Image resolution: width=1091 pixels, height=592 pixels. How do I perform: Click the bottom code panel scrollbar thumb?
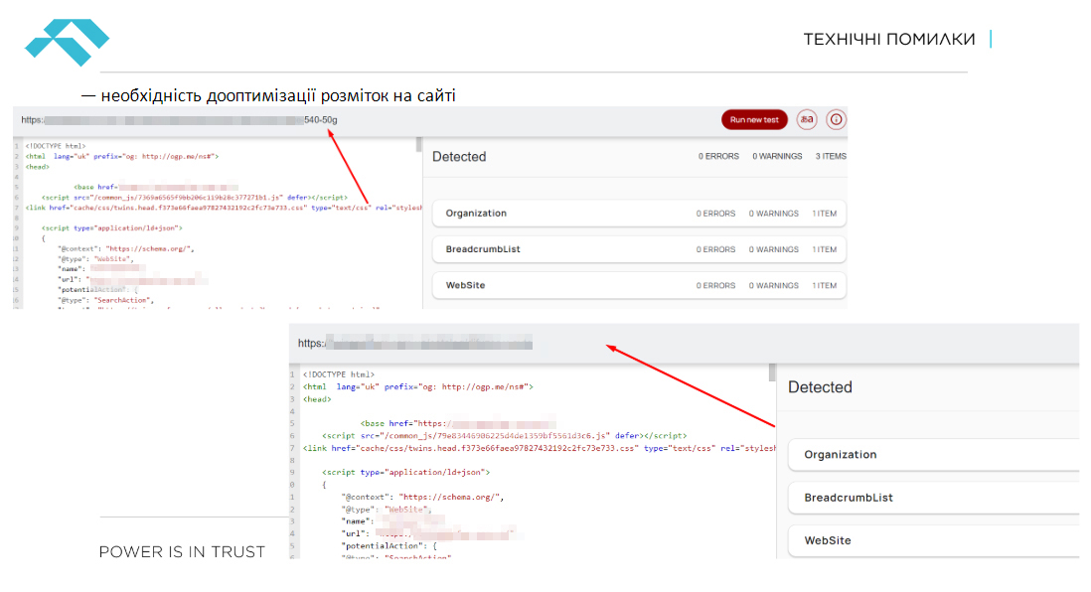click(772, 372)
